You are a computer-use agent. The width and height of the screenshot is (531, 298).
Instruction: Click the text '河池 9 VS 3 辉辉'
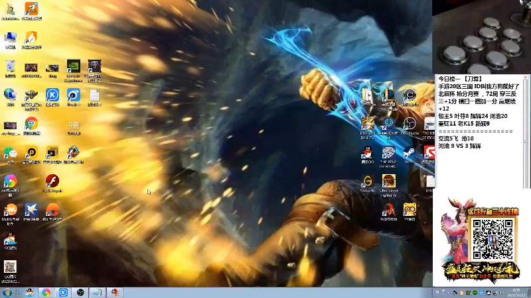(x=459, y=146)
